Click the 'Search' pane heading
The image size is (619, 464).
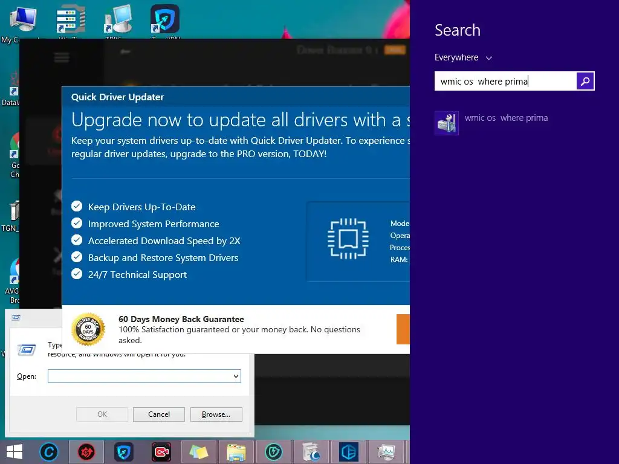pos(458,30)
